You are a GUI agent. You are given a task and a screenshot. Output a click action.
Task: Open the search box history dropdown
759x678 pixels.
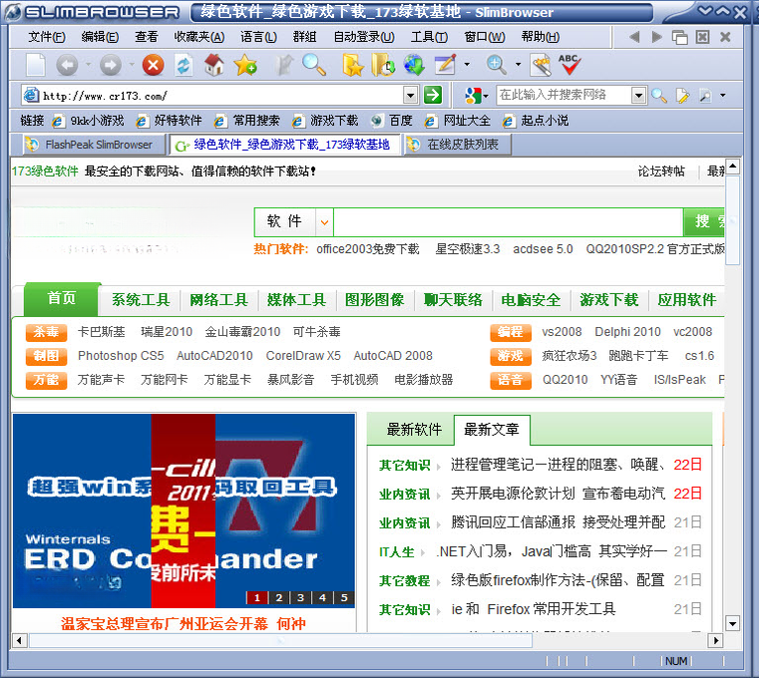(638, 96)
